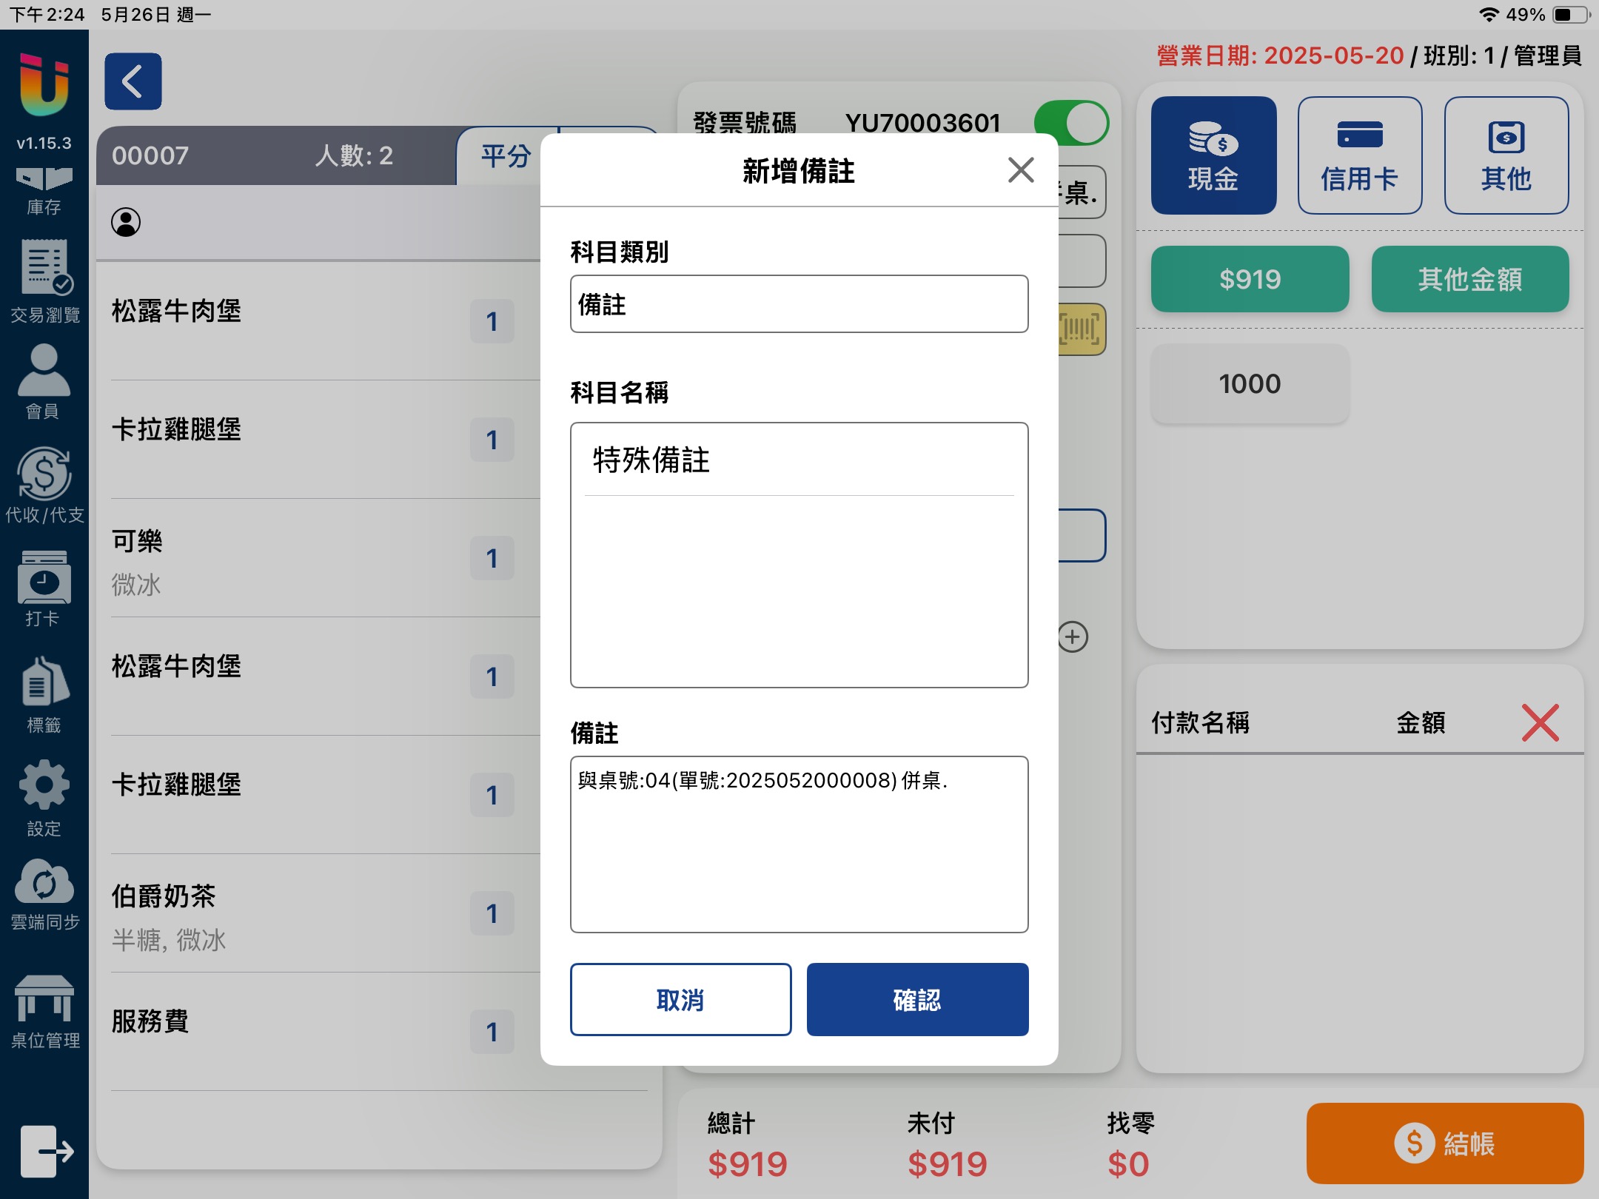Open the 庫存 inventory icon in sidebar

[x=44, y=189]
